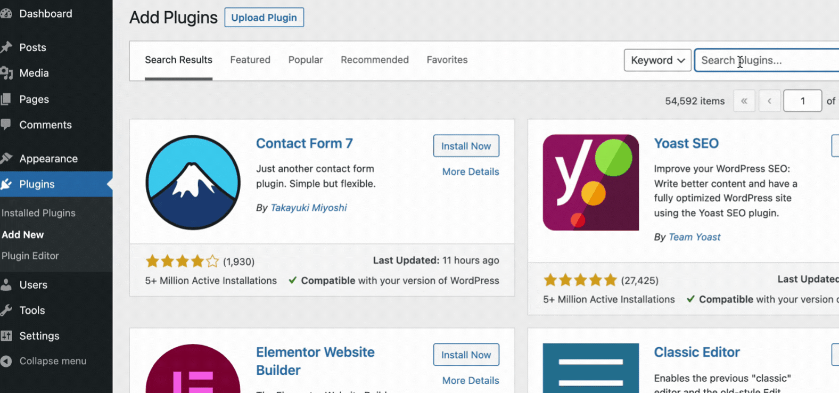Open the Keyword search type dropdown
Screen dimensions: 839x393
[657, 60]
